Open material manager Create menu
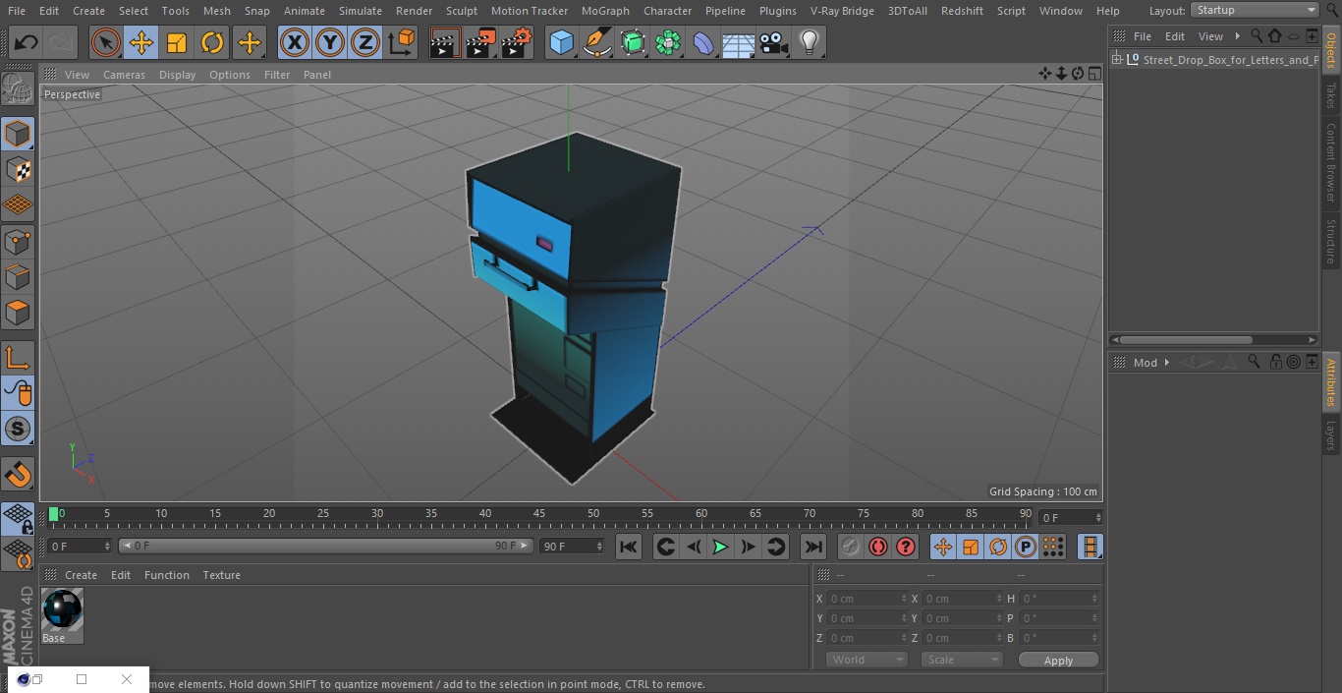 81,575
